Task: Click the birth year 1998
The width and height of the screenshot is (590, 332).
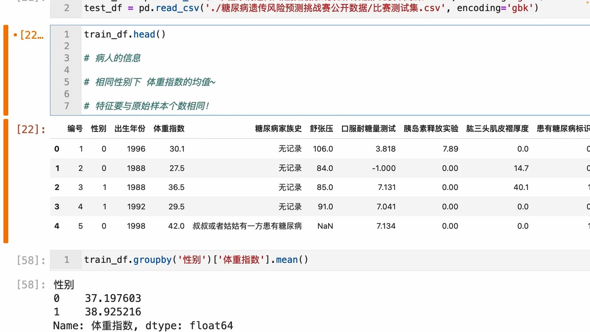Action: [x=136, y=226]
